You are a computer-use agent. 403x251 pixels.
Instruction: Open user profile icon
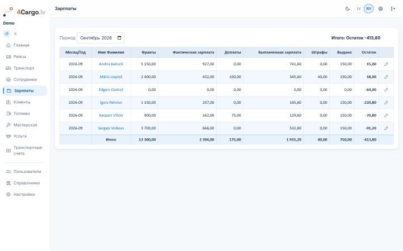coord(381,9)
